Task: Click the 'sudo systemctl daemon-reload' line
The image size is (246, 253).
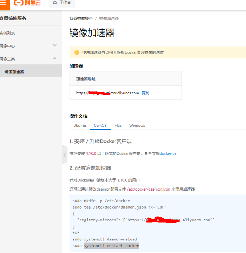Action: [104, 239]
